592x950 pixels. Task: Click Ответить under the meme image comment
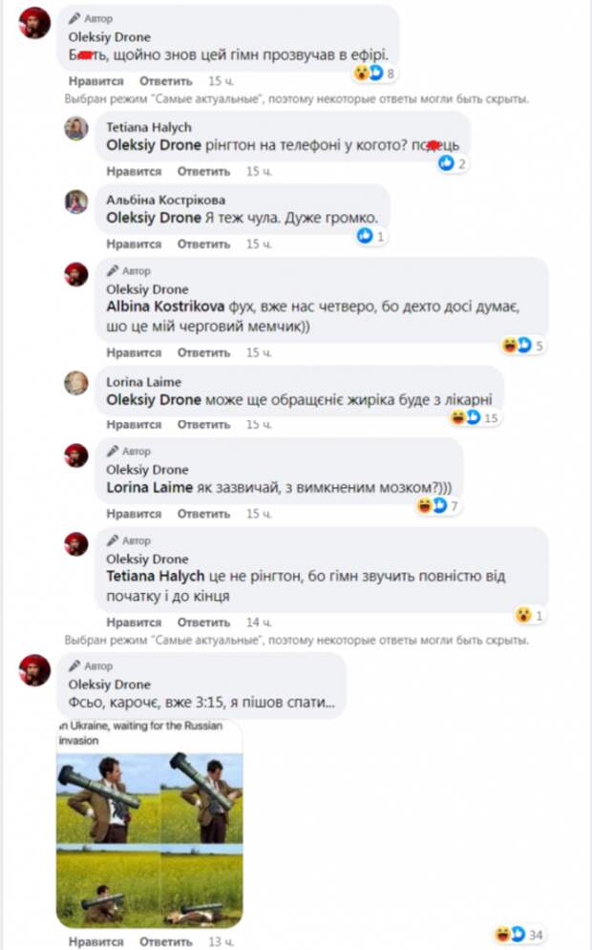coord(165,941)
